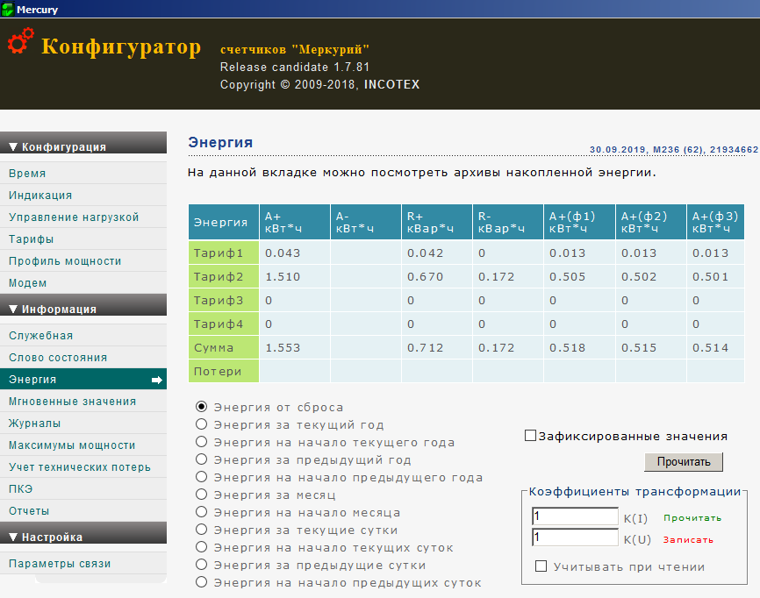Click the 1.510 value in Тариф2 row
The image size is (760, 598).
(283, 276)
